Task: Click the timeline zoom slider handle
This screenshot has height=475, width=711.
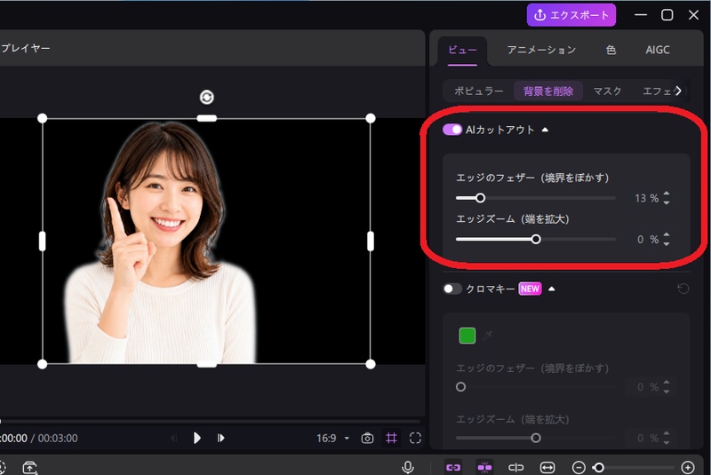Action: (598, 467)
